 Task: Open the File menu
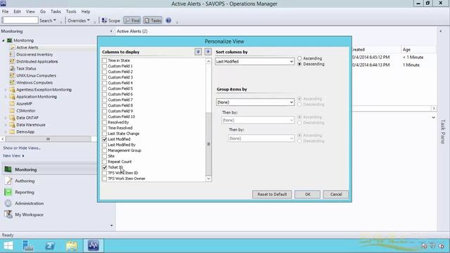(5, 11)
